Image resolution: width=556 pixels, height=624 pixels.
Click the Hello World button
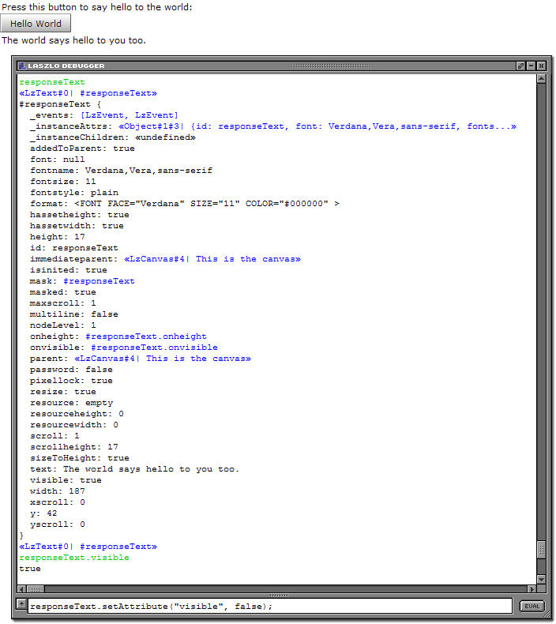[36, 24]
